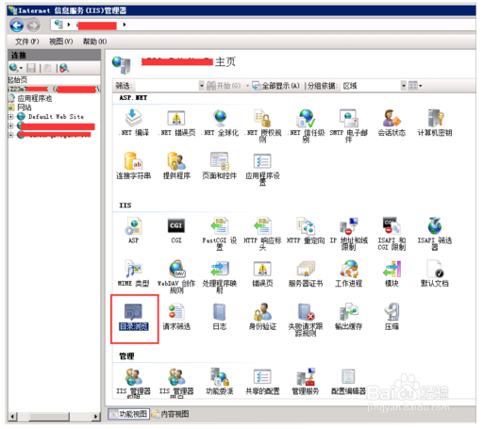The height and width of the screenshot is (429, 483).
Task: Open the 服务器证书 (Server Certificates) icon
Action: 306,273
